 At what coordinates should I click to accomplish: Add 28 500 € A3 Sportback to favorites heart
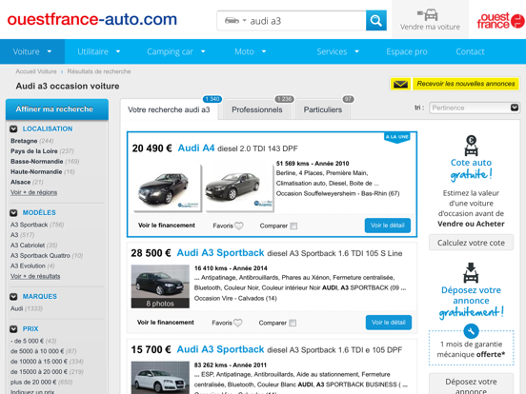point(238,323)
